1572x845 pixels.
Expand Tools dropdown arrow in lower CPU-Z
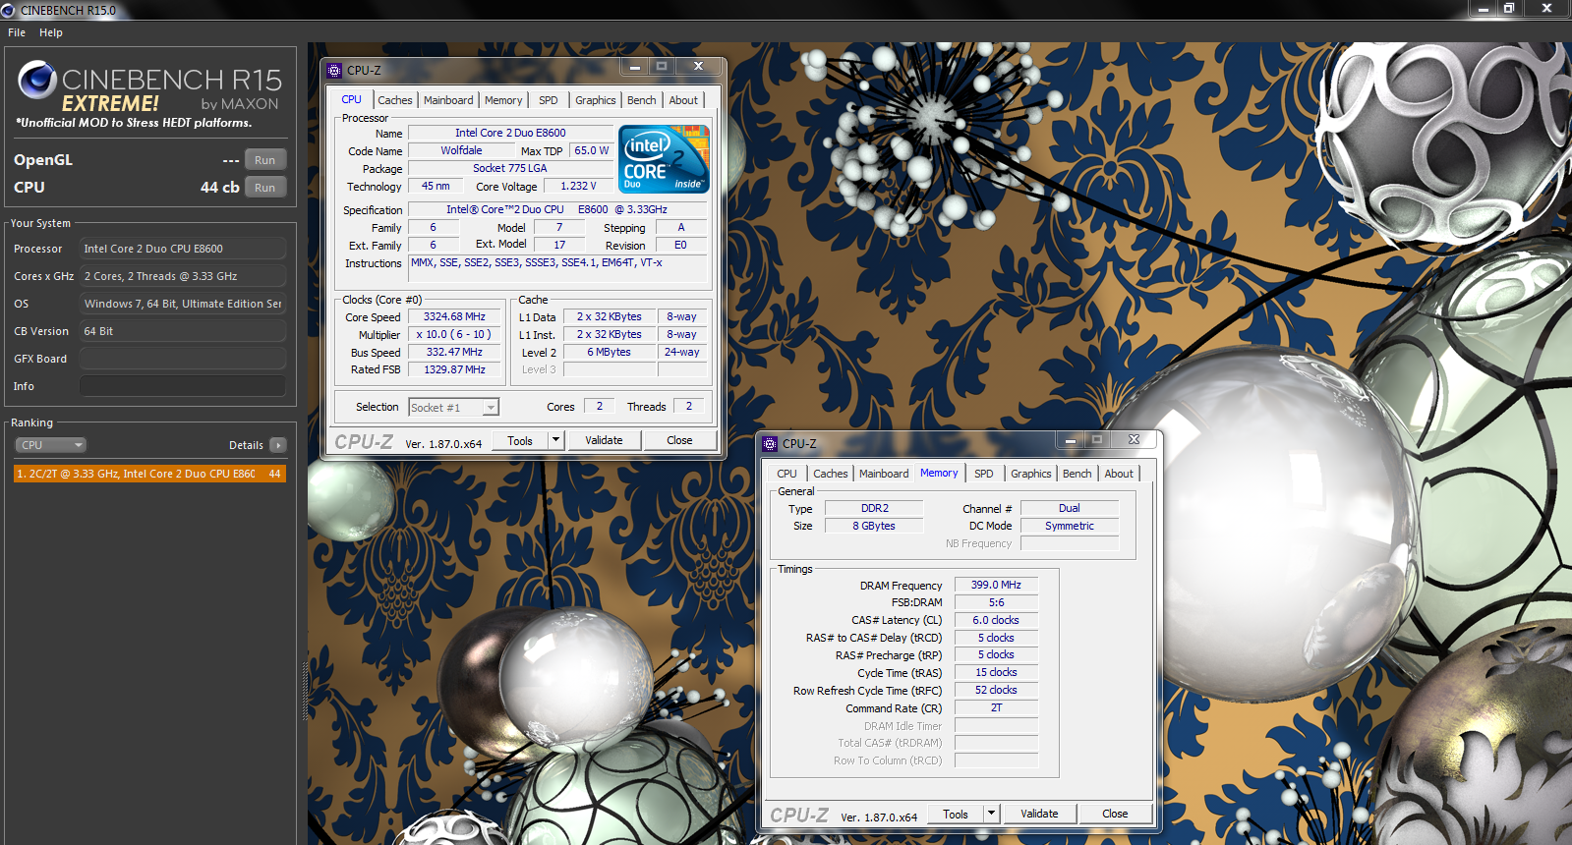[x=992, y=815]
